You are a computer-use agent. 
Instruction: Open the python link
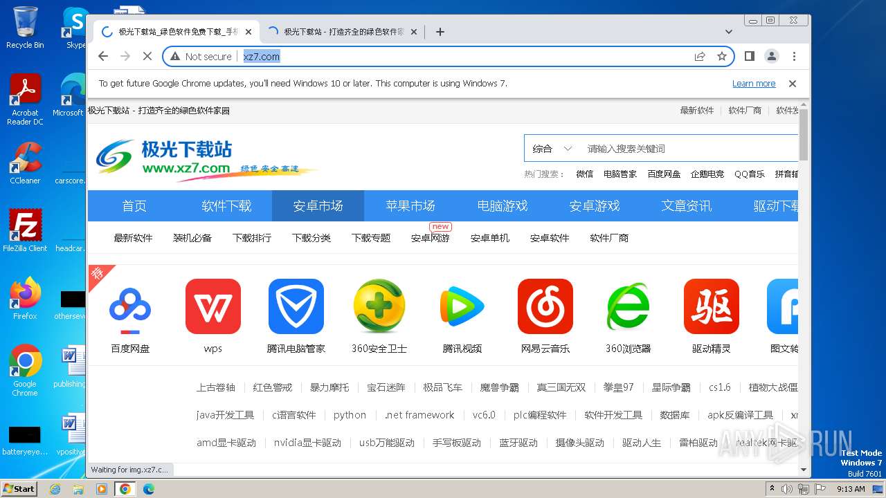(x=350, y=415)
